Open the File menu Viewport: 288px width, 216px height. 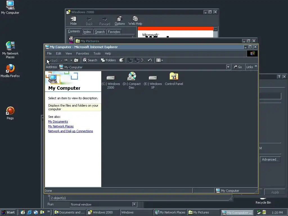click(49, 53)
